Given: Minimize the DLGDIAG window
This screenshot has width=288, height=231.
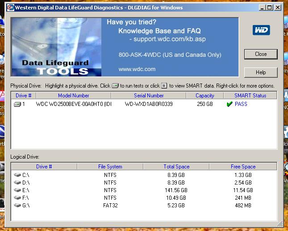Looking at the screenshot, I should click(262, 8).
